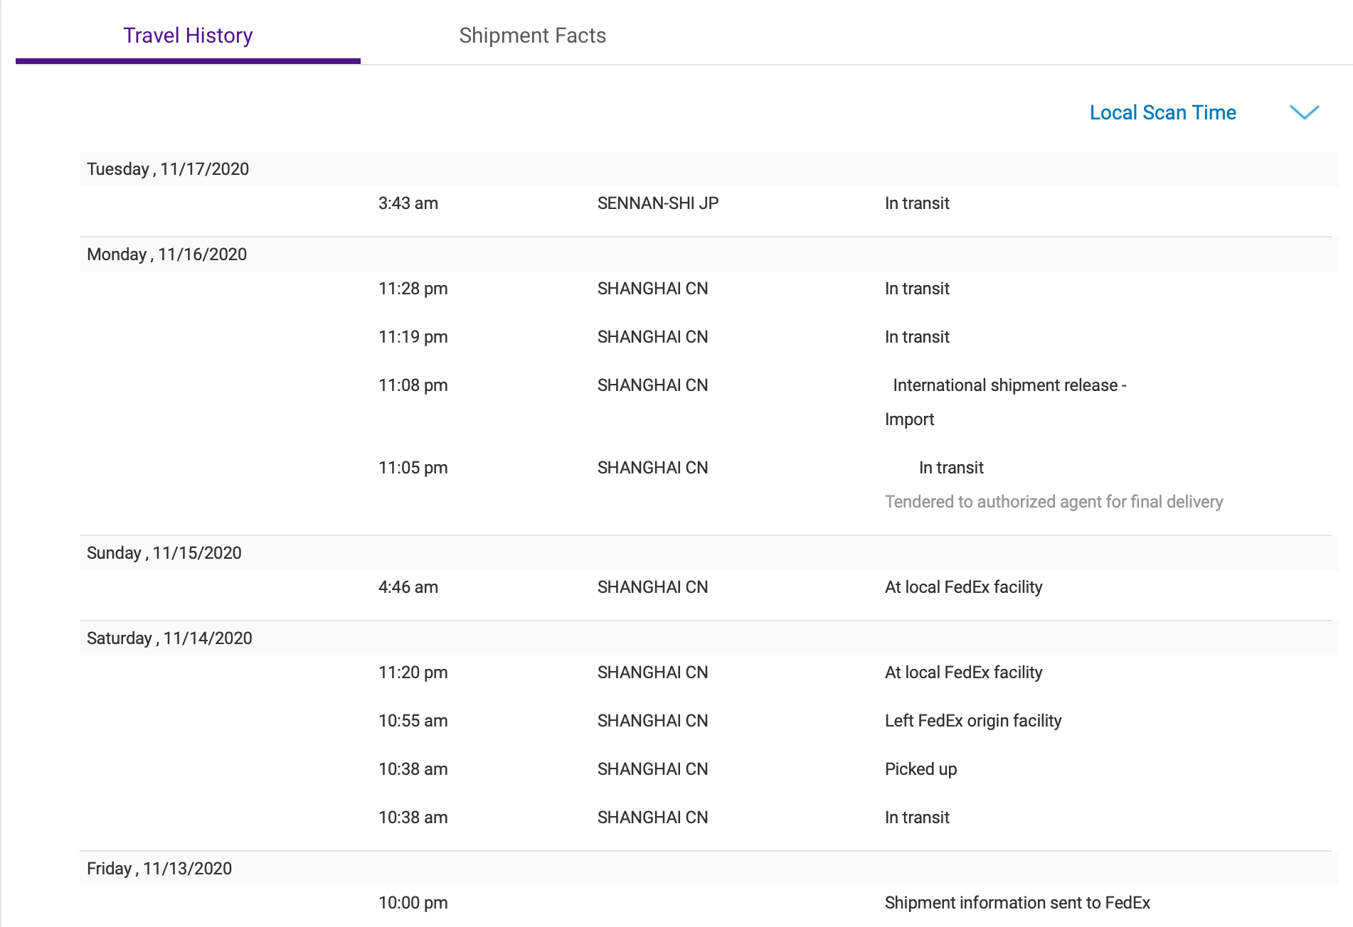Click the Saturday, 11/14/2020 date header

(x=169, y=638)
